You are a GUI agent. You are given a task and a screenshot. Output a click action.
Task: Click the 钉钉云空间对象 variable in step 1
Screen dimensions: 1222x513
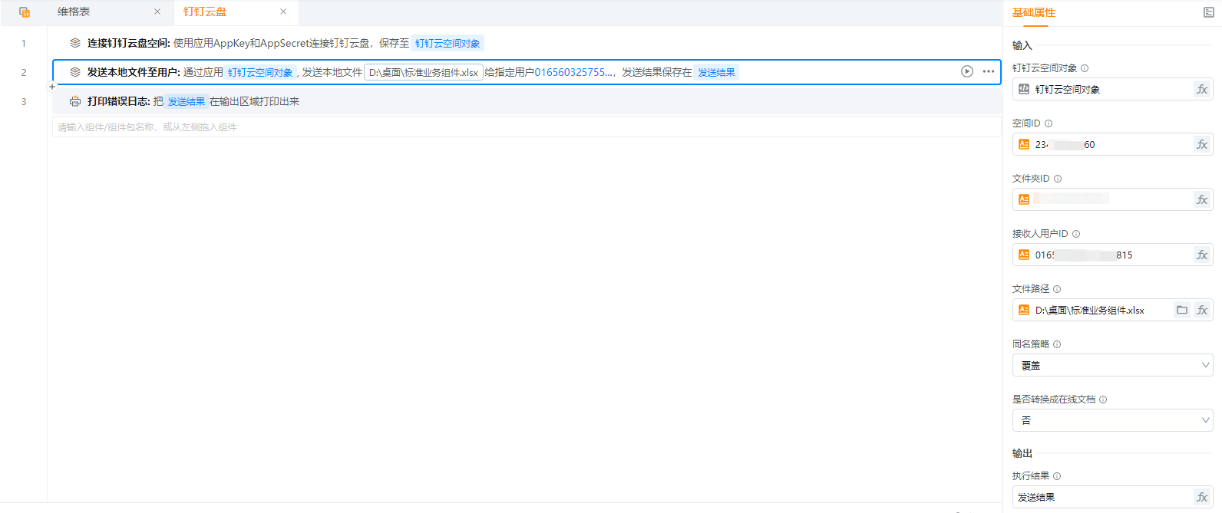[448, 44]
